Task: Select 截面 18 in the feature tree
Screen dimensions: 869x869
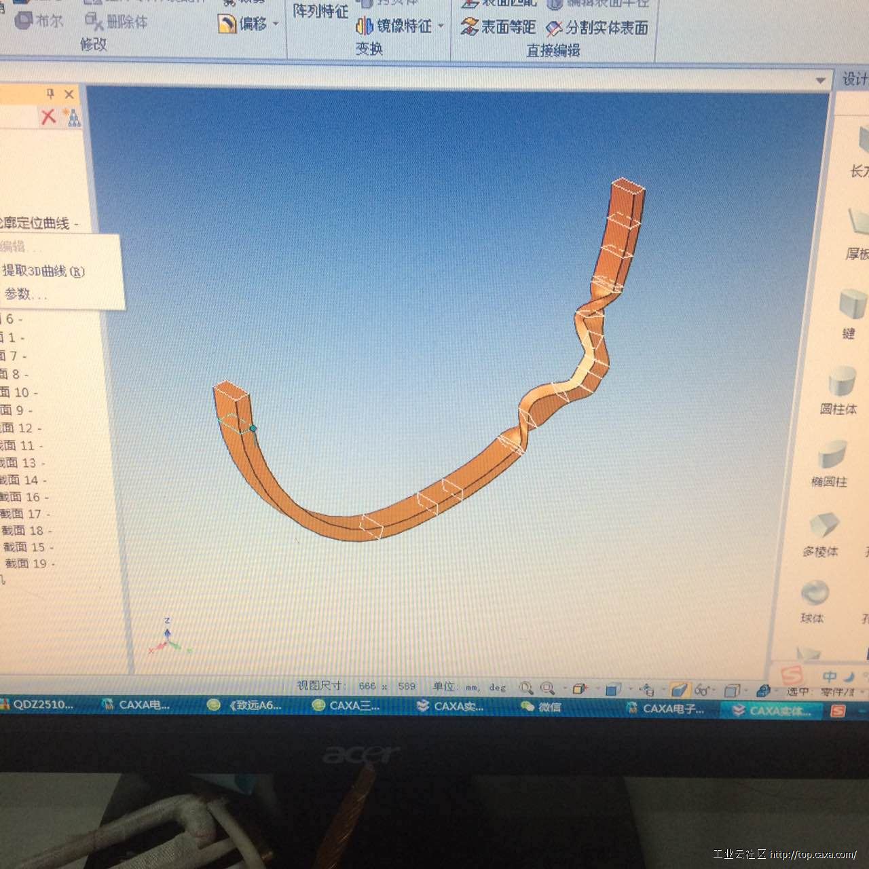Action: pos(27,531)
